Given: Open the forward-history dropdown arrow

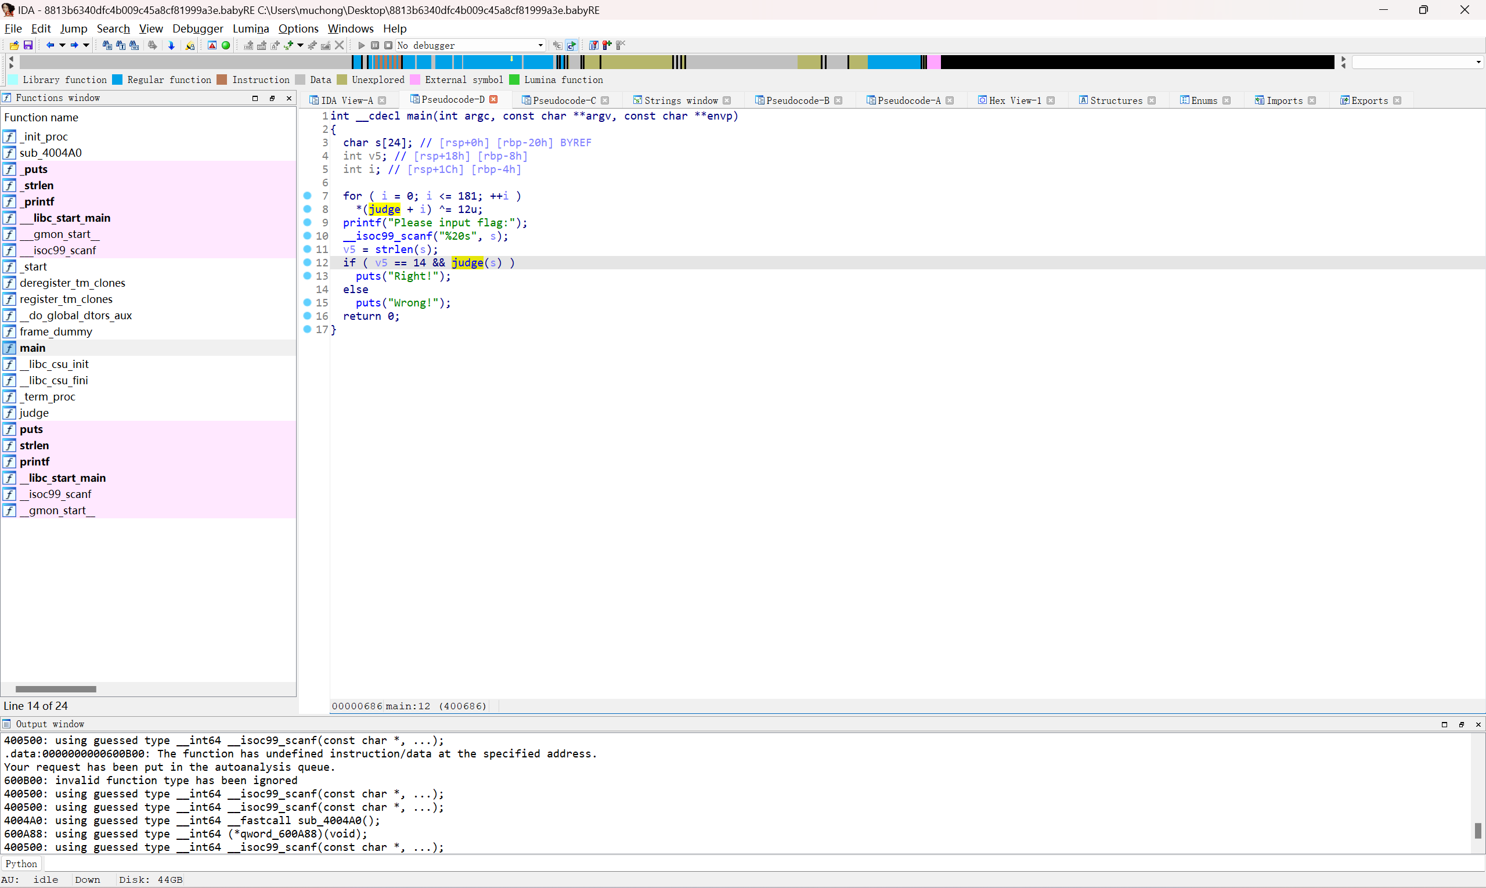Looking at the screenshot, I should pyautogui.click(x=86, y=45).
